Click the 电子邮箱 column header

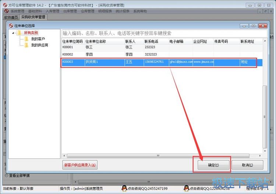coord(181,42)
